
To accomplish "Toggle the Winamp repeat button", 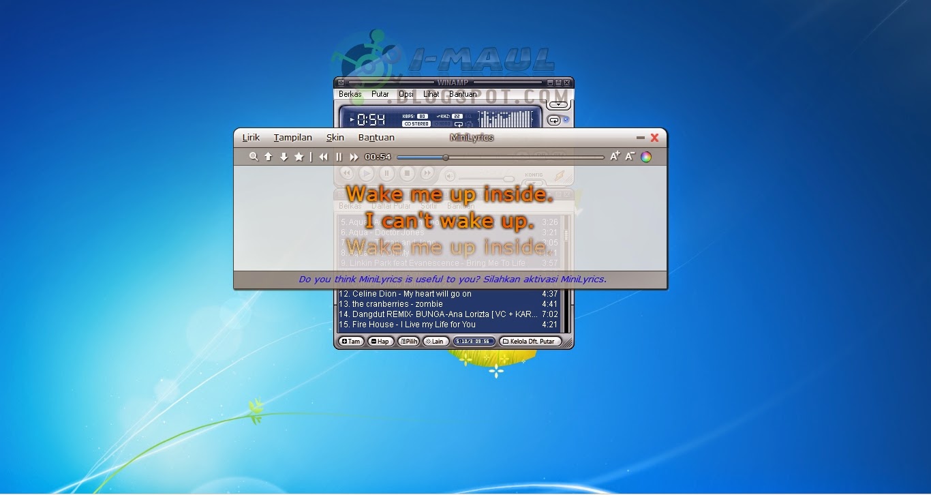I will (554, 120).
